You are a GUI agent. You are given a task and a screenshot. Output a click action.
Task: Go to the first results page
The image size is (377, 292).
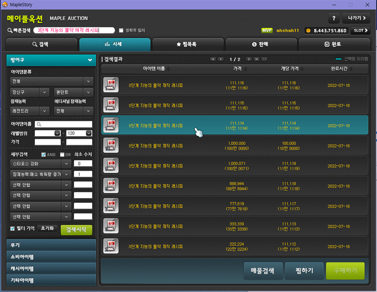[213, 59]
